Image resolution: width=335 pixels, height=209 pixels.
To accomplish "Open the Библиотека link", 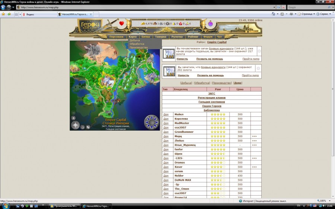I will (212, 110).
